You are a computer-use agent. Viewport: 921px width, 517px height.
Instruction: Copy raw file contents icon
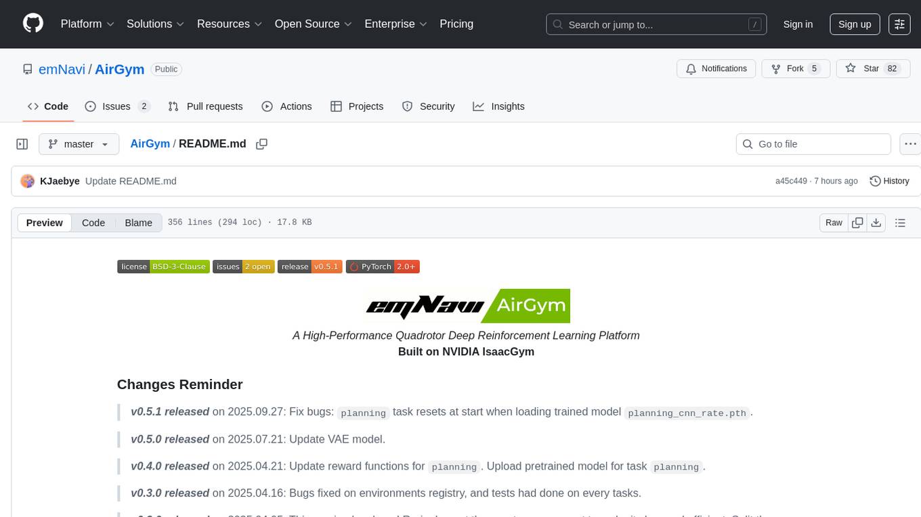click(x=857, y=223)
